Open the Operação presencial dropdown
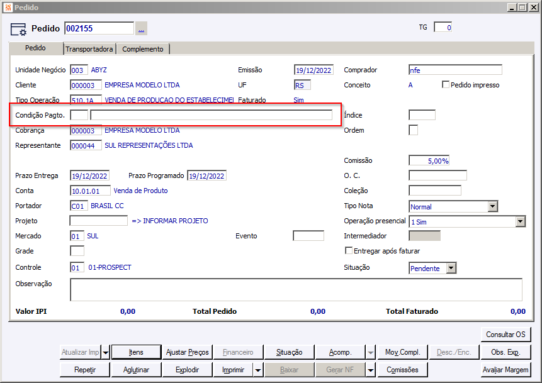Image resolution: width=542 pixels, height=383 pixels. coord(520,221)
